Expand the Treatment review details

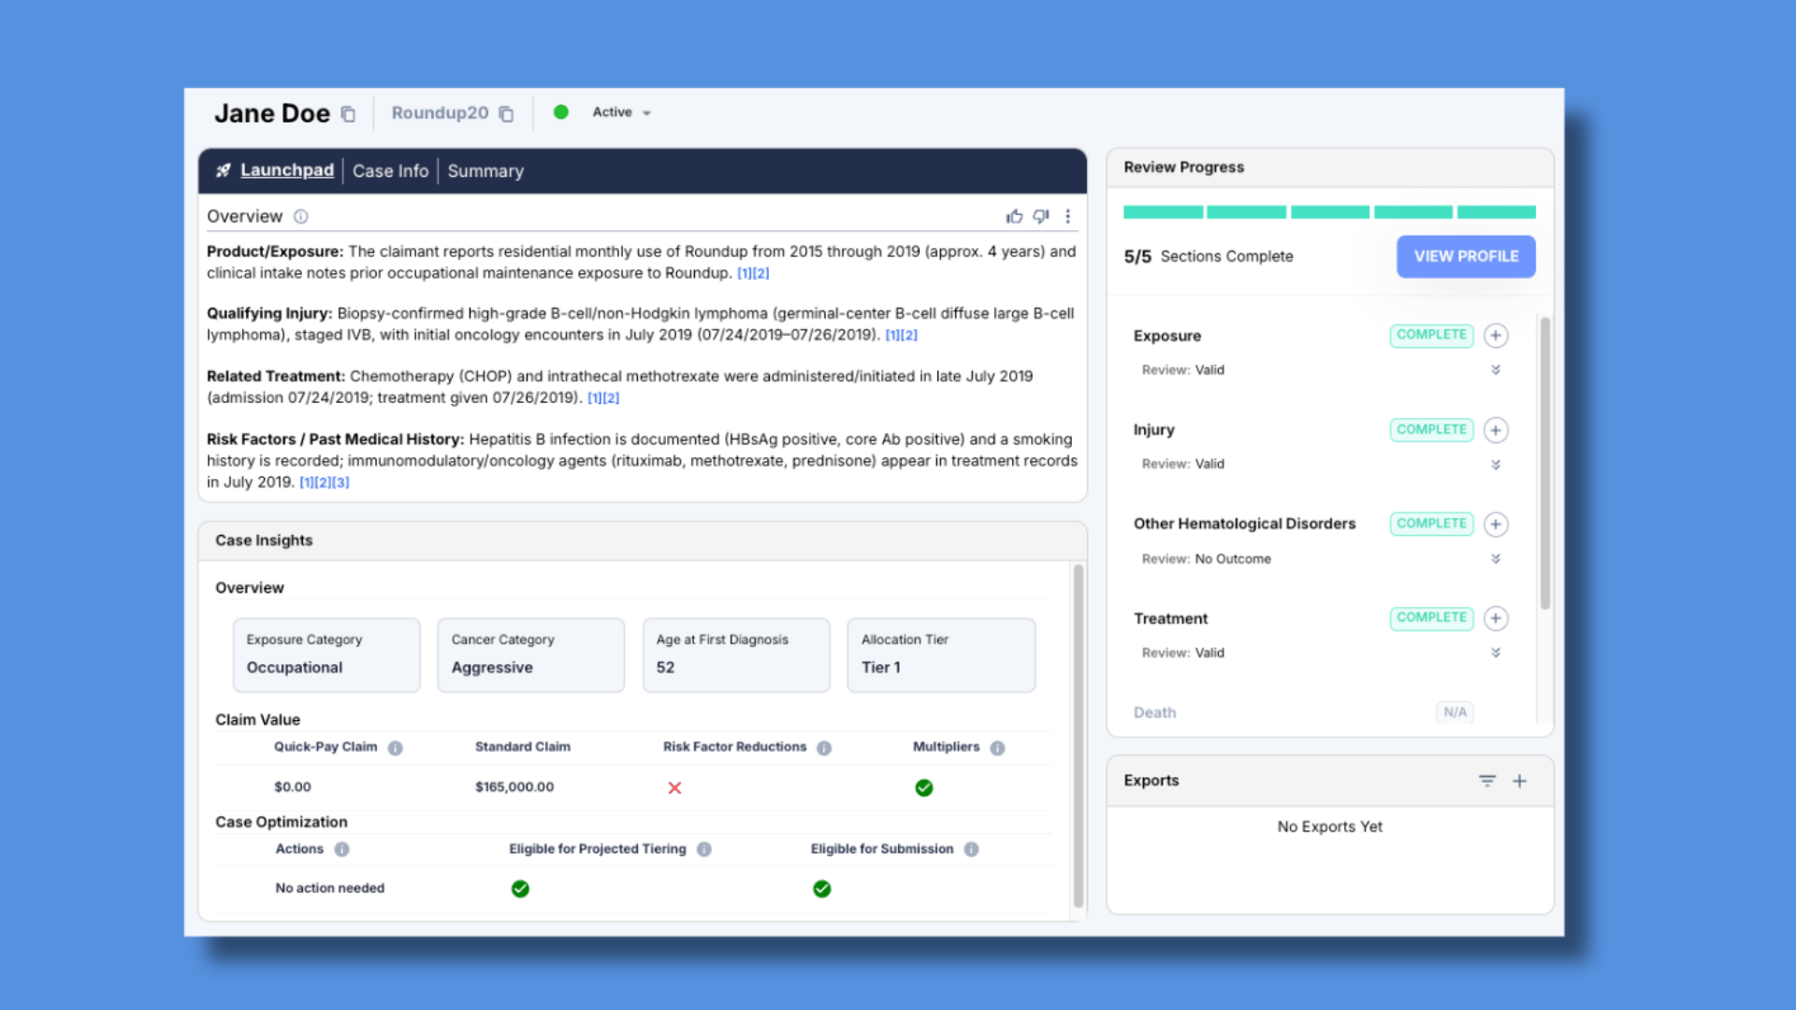(1496, 652)
